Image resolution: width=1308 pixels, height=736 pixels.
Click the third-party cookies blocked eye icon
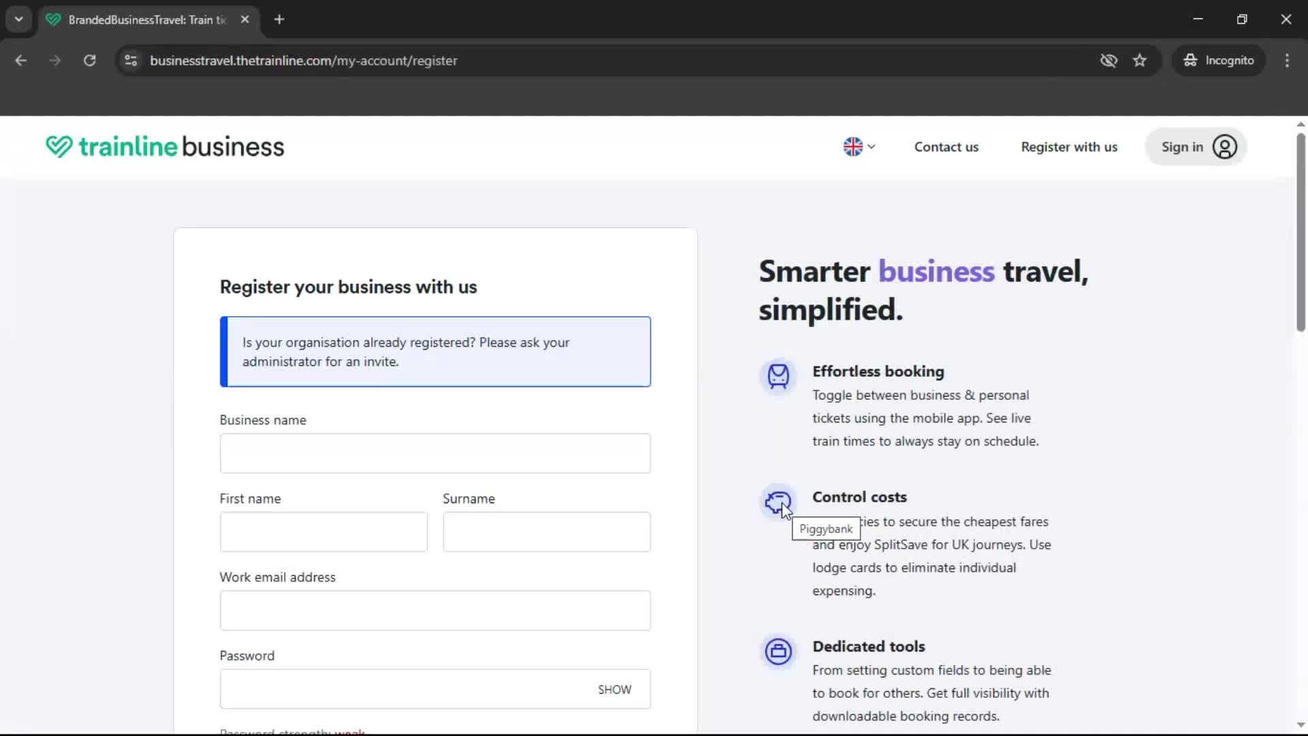tap(1108, 61)
